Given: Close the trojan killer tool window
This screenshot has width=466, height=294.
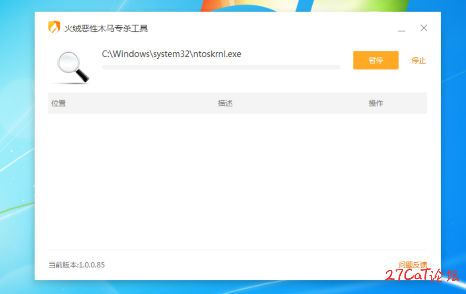Looking at the screenshot, I should click(424, 28).
